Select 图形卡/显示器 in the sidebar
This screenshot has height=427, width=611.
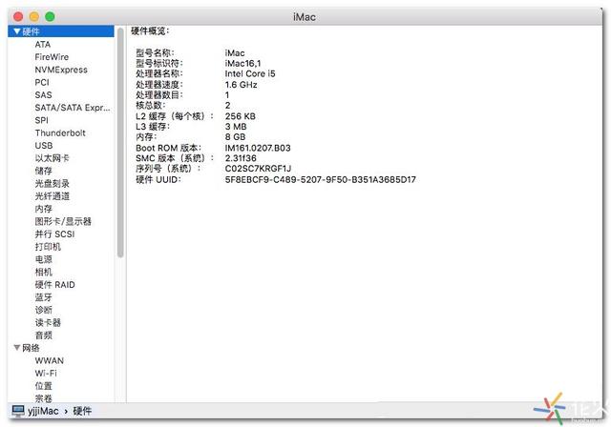(x=63, y=221)
